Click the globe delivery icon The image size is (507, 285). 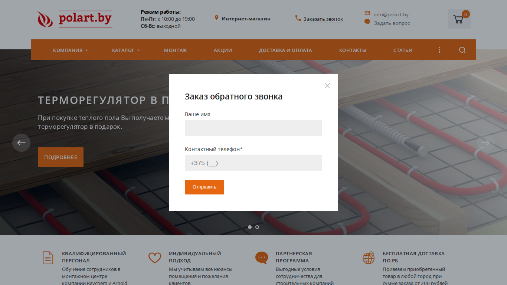[369, 258]
